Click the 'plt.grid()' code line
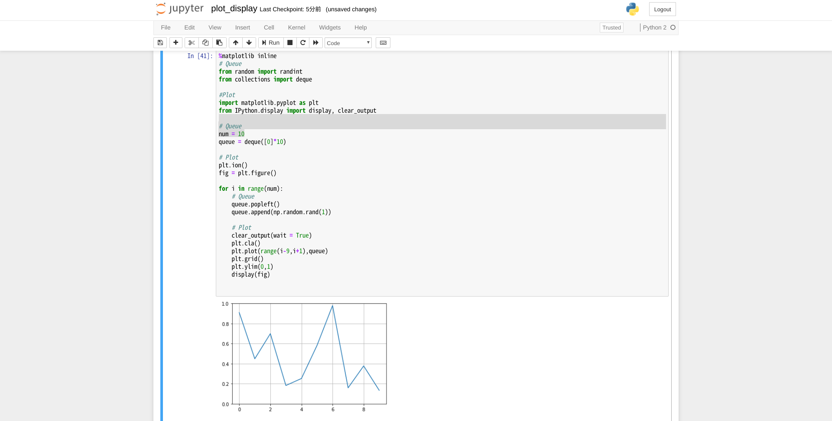The width and height of the screenshot is (832, 421). tap(247, 259)
